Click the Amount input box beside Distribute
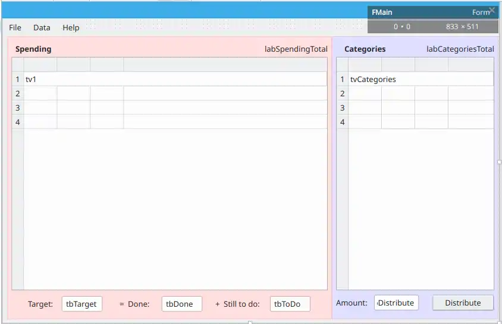 click(396, 303)
